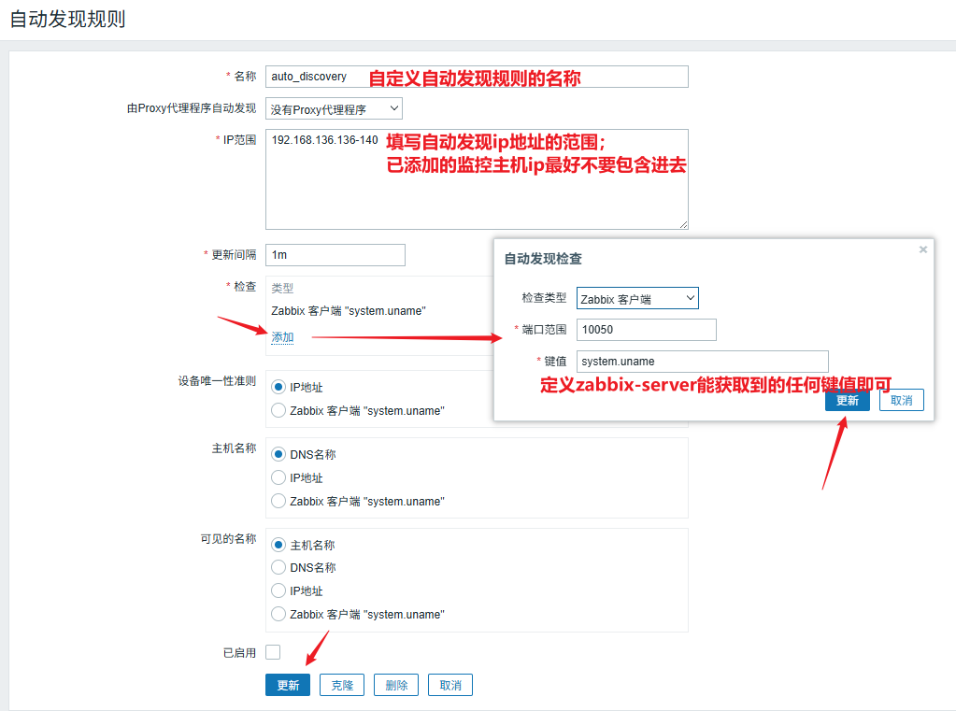Click the 更新间隔 field showing 1m
The height and width of the screenshot is (711, 956).
pos(335,255)
